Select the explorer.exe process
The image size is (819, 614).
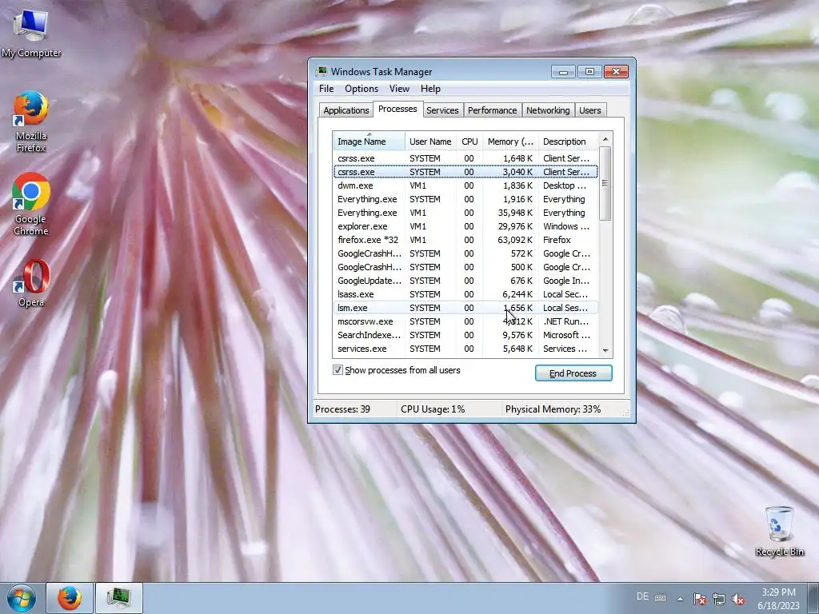click(465, 226)
